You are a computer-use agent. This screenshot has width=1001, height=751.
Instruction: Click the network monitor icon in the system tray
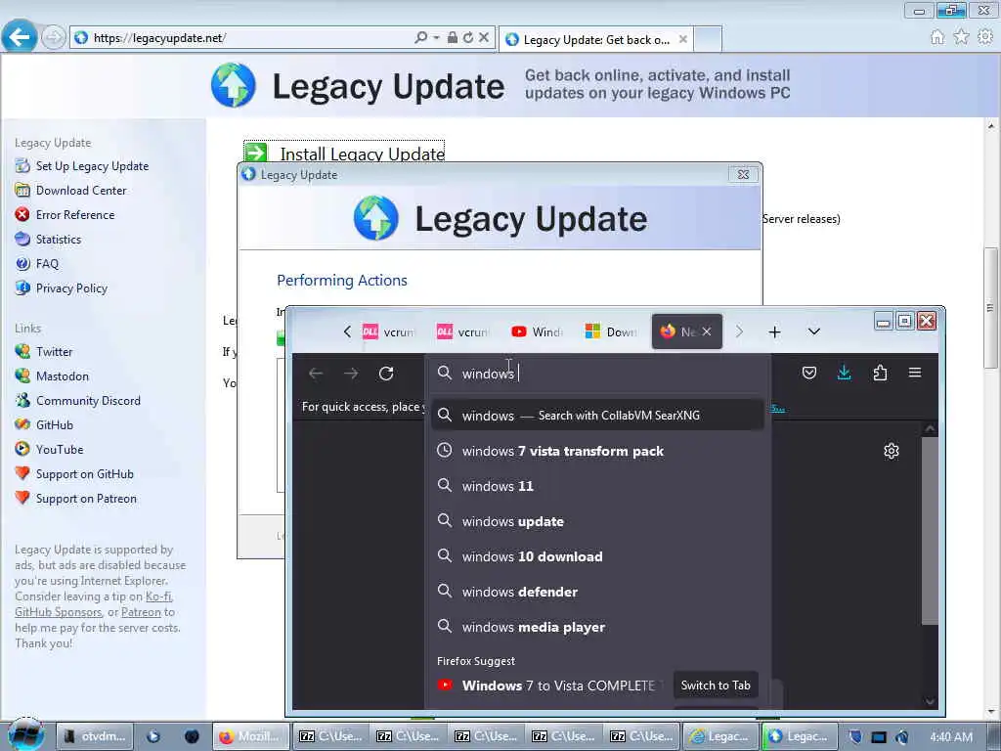point(879,737)
